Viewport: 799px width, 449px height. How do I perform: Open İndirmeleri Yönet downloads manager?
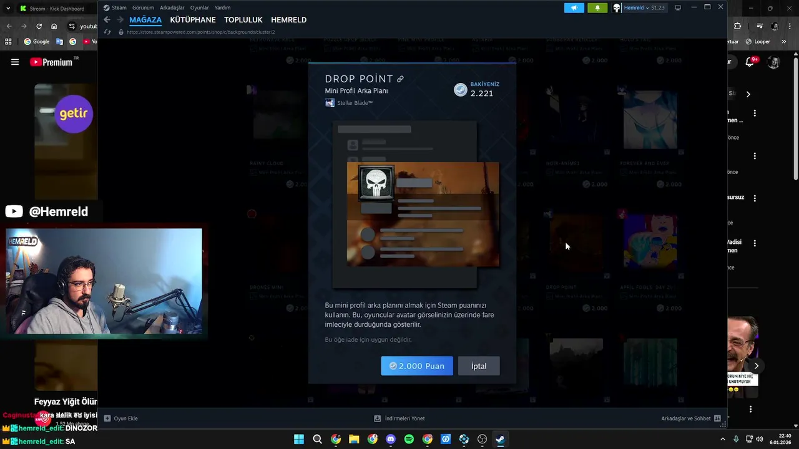[x=399, y=418]
